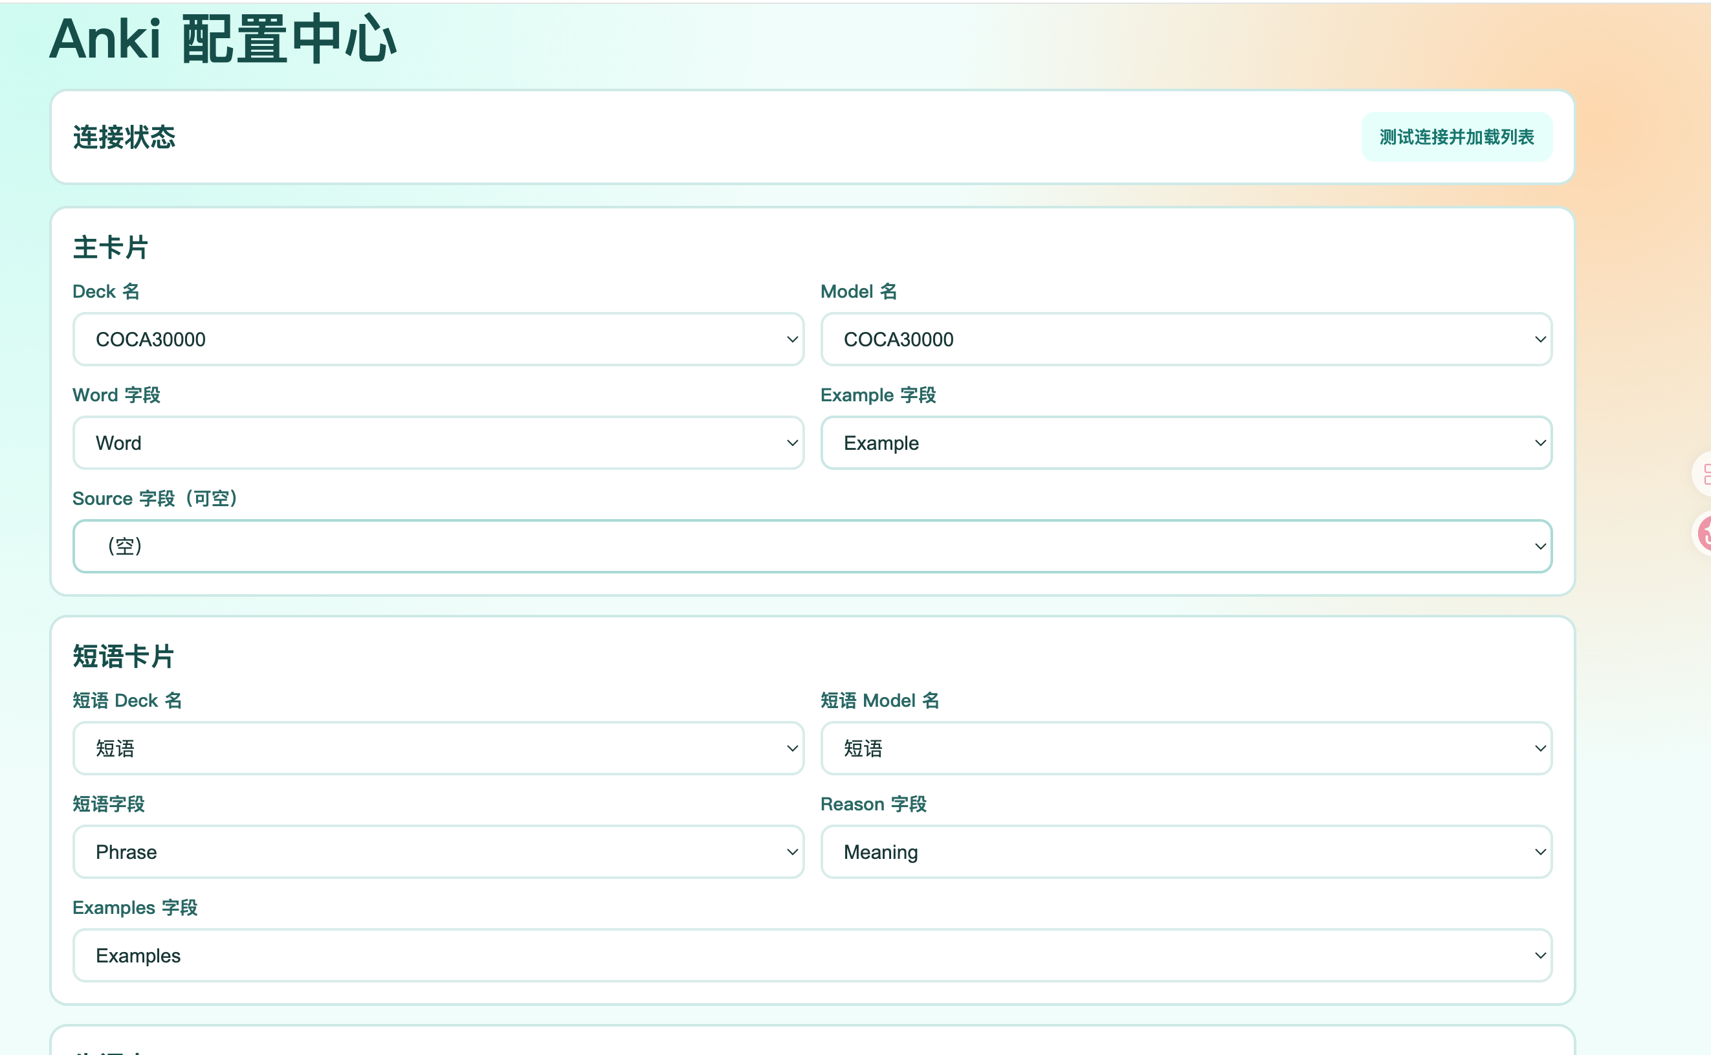Click the 主卡片 section heading

tap(111, 247)
